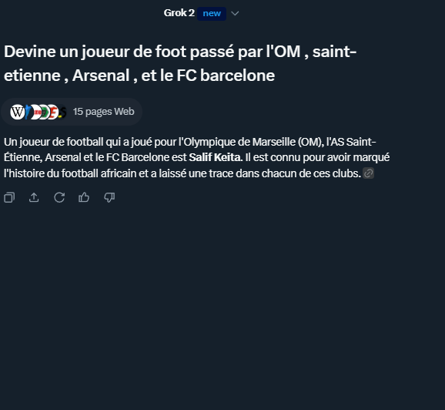Open the citation link icon after 'clubs.'
The height and width of the screenshot is (410, 445).
[x=368, y=173]
